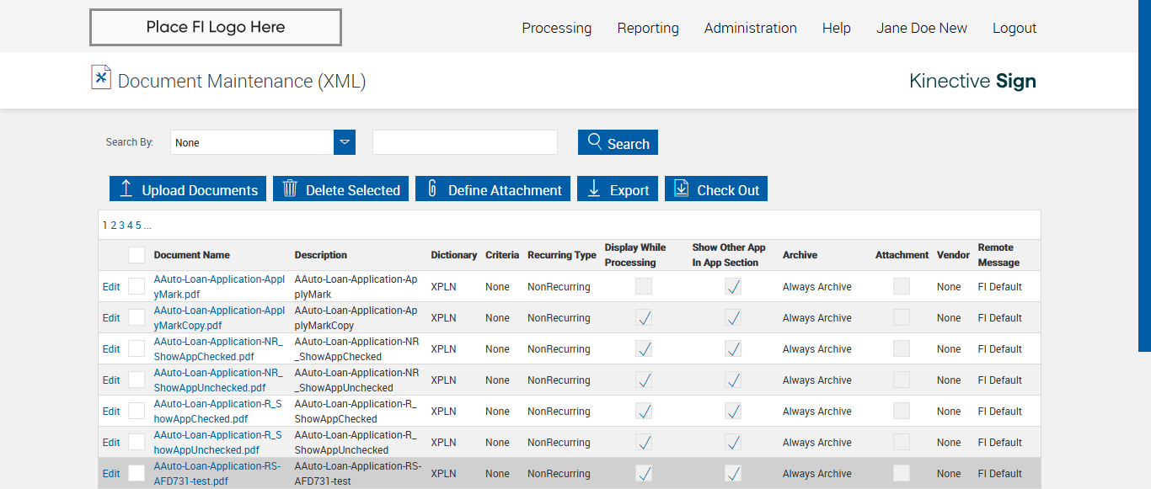The width and height of the screenshot is (1151, 489).
Task: Open the Administration menu
Action: pos(750,28)
